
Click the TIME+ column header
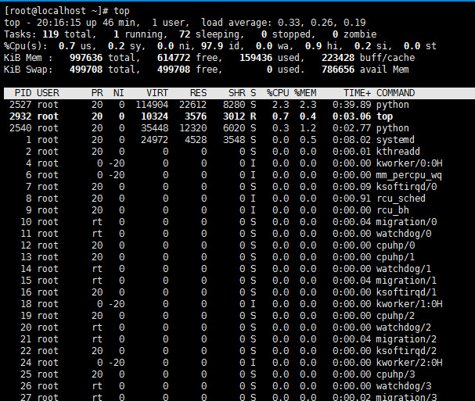click(357, 93)
